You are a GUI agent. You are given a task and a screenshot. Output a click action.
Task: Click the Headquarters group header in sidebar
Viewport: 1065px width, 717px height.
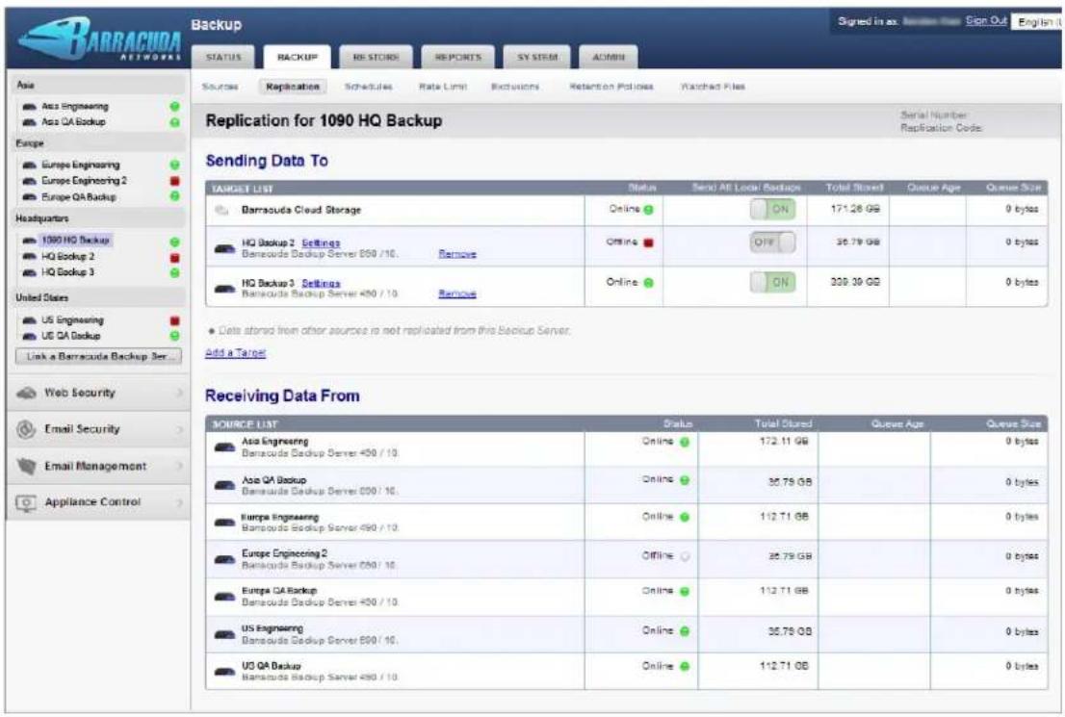pos(42,218)
